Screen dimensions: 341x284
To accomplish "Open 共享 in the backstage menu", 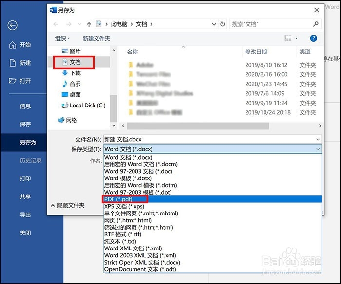I will (25, 197).
